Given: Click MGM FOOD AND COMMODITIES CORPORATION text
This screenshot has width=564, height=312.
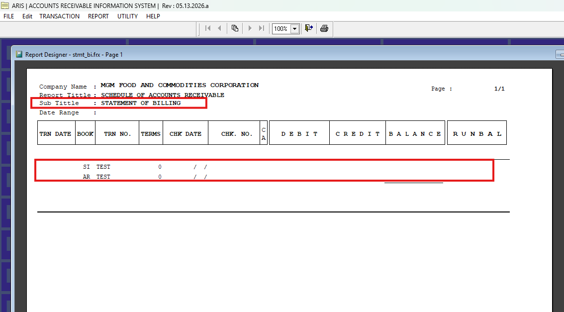Looking at the screenshot, I should point(180,85).
